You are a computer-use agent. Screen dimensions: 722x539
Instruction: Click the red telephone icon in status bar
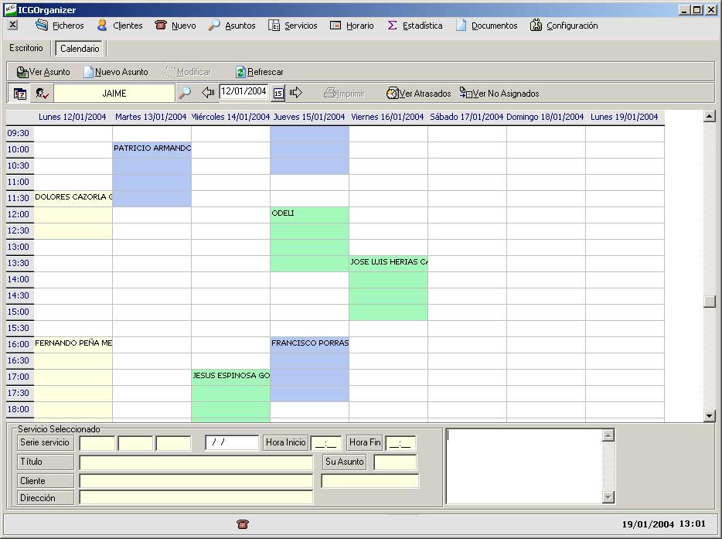point(243,524)
